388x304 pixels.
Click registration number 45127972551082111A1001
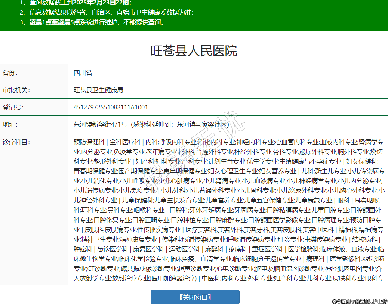click(111, 107)
